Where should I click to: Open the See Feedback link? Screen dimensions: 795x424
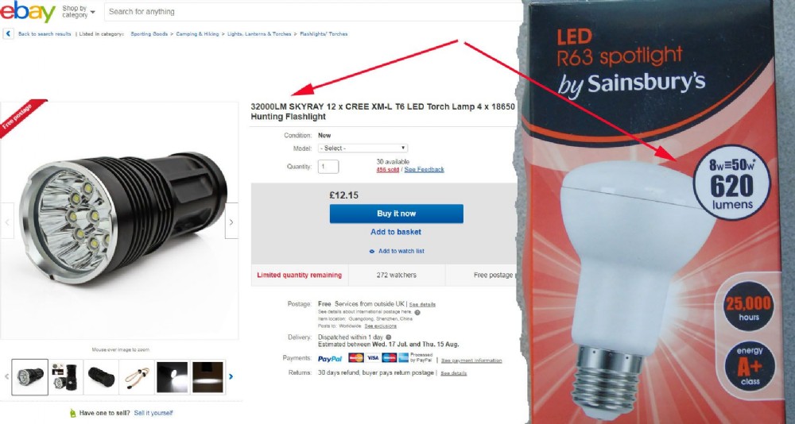pos(425,169)
